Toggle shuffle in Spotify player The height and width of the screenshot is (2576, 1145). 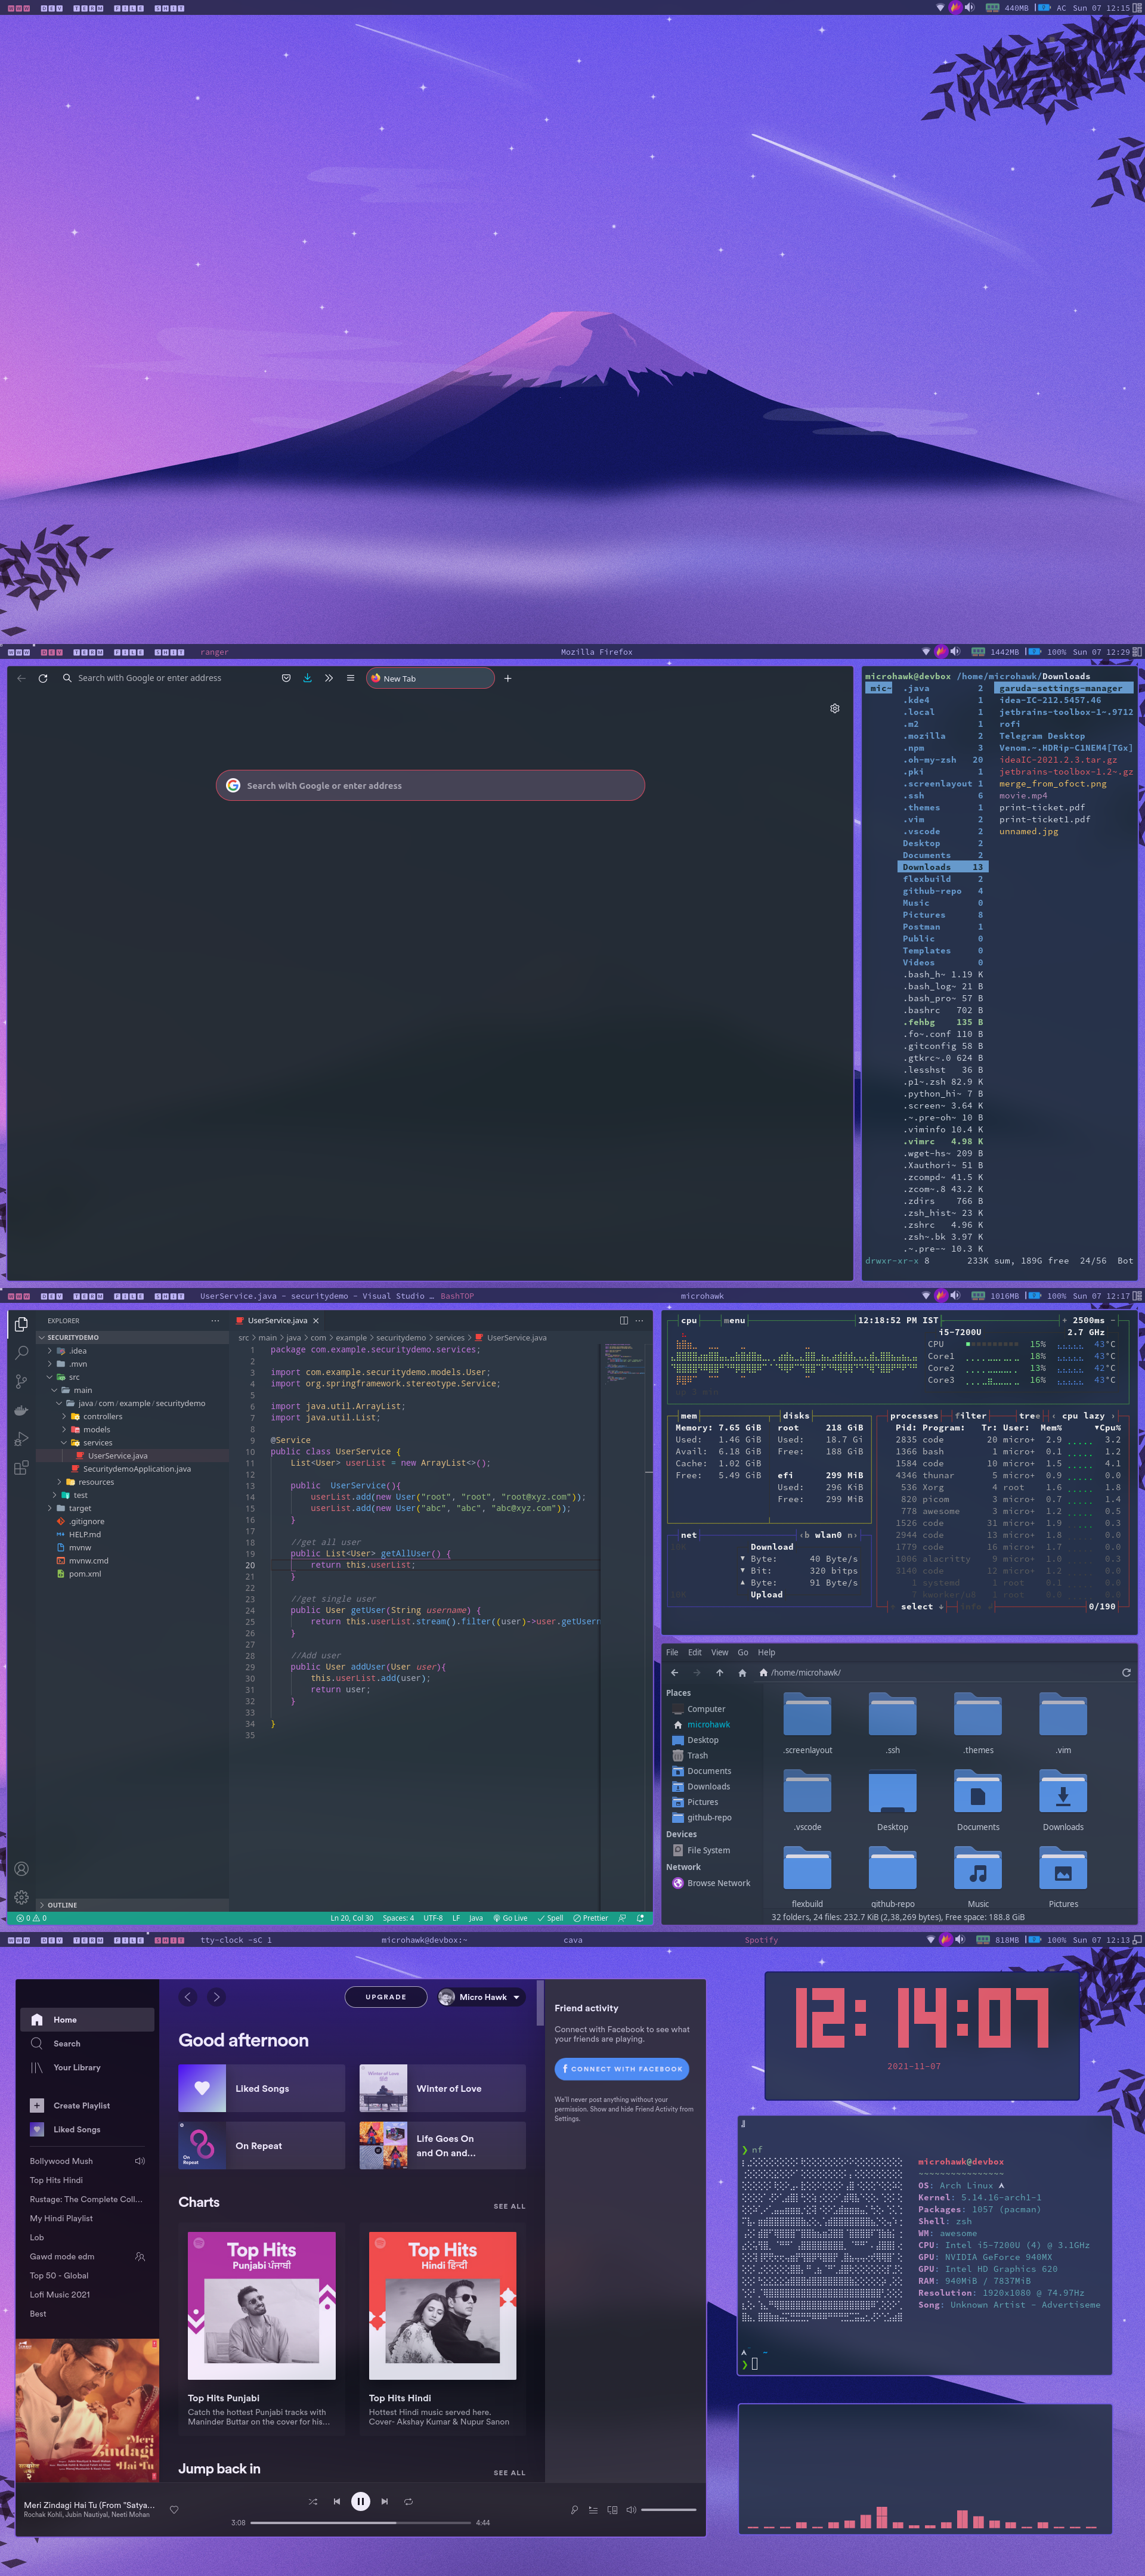click(x=313, y=2501)
